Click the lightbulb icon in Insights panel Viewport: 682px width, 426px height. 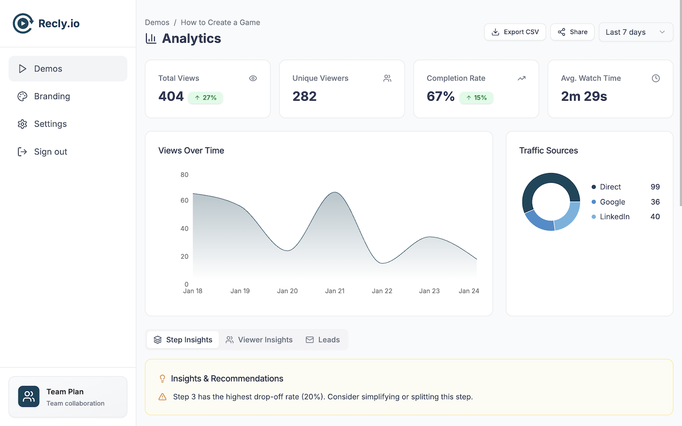[163, 379]
